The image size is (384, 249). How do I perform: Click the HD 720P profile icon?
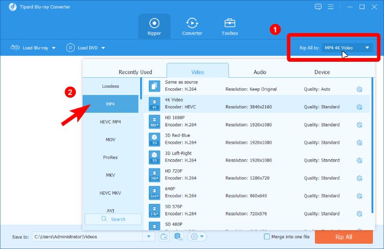pyautogui.click(x=154, y=175)
